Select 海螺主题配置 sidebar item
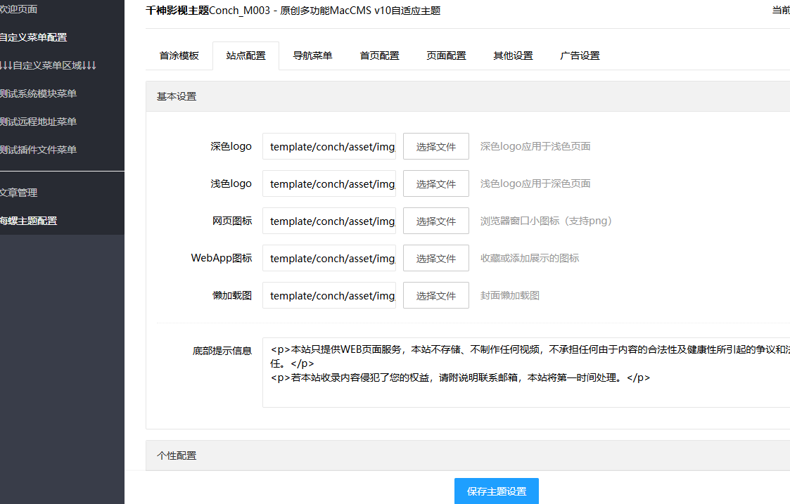This screenshot has width=790, height=504. pos(29,221)
